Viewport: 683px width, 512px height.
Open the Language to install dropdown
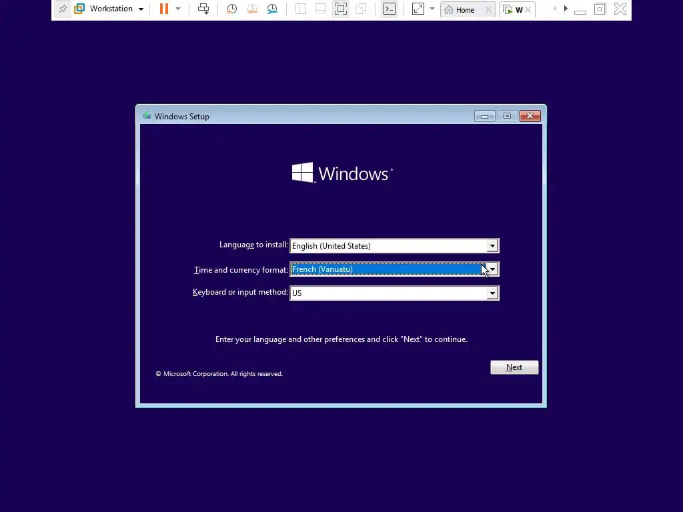pyautogui.click(x=492, y=246)
